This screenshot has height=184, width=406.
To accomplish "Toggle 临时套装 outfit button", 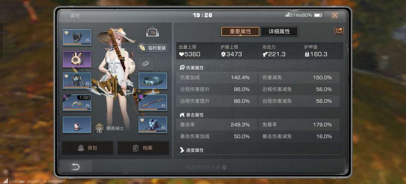I will click(x=152, y=48).
